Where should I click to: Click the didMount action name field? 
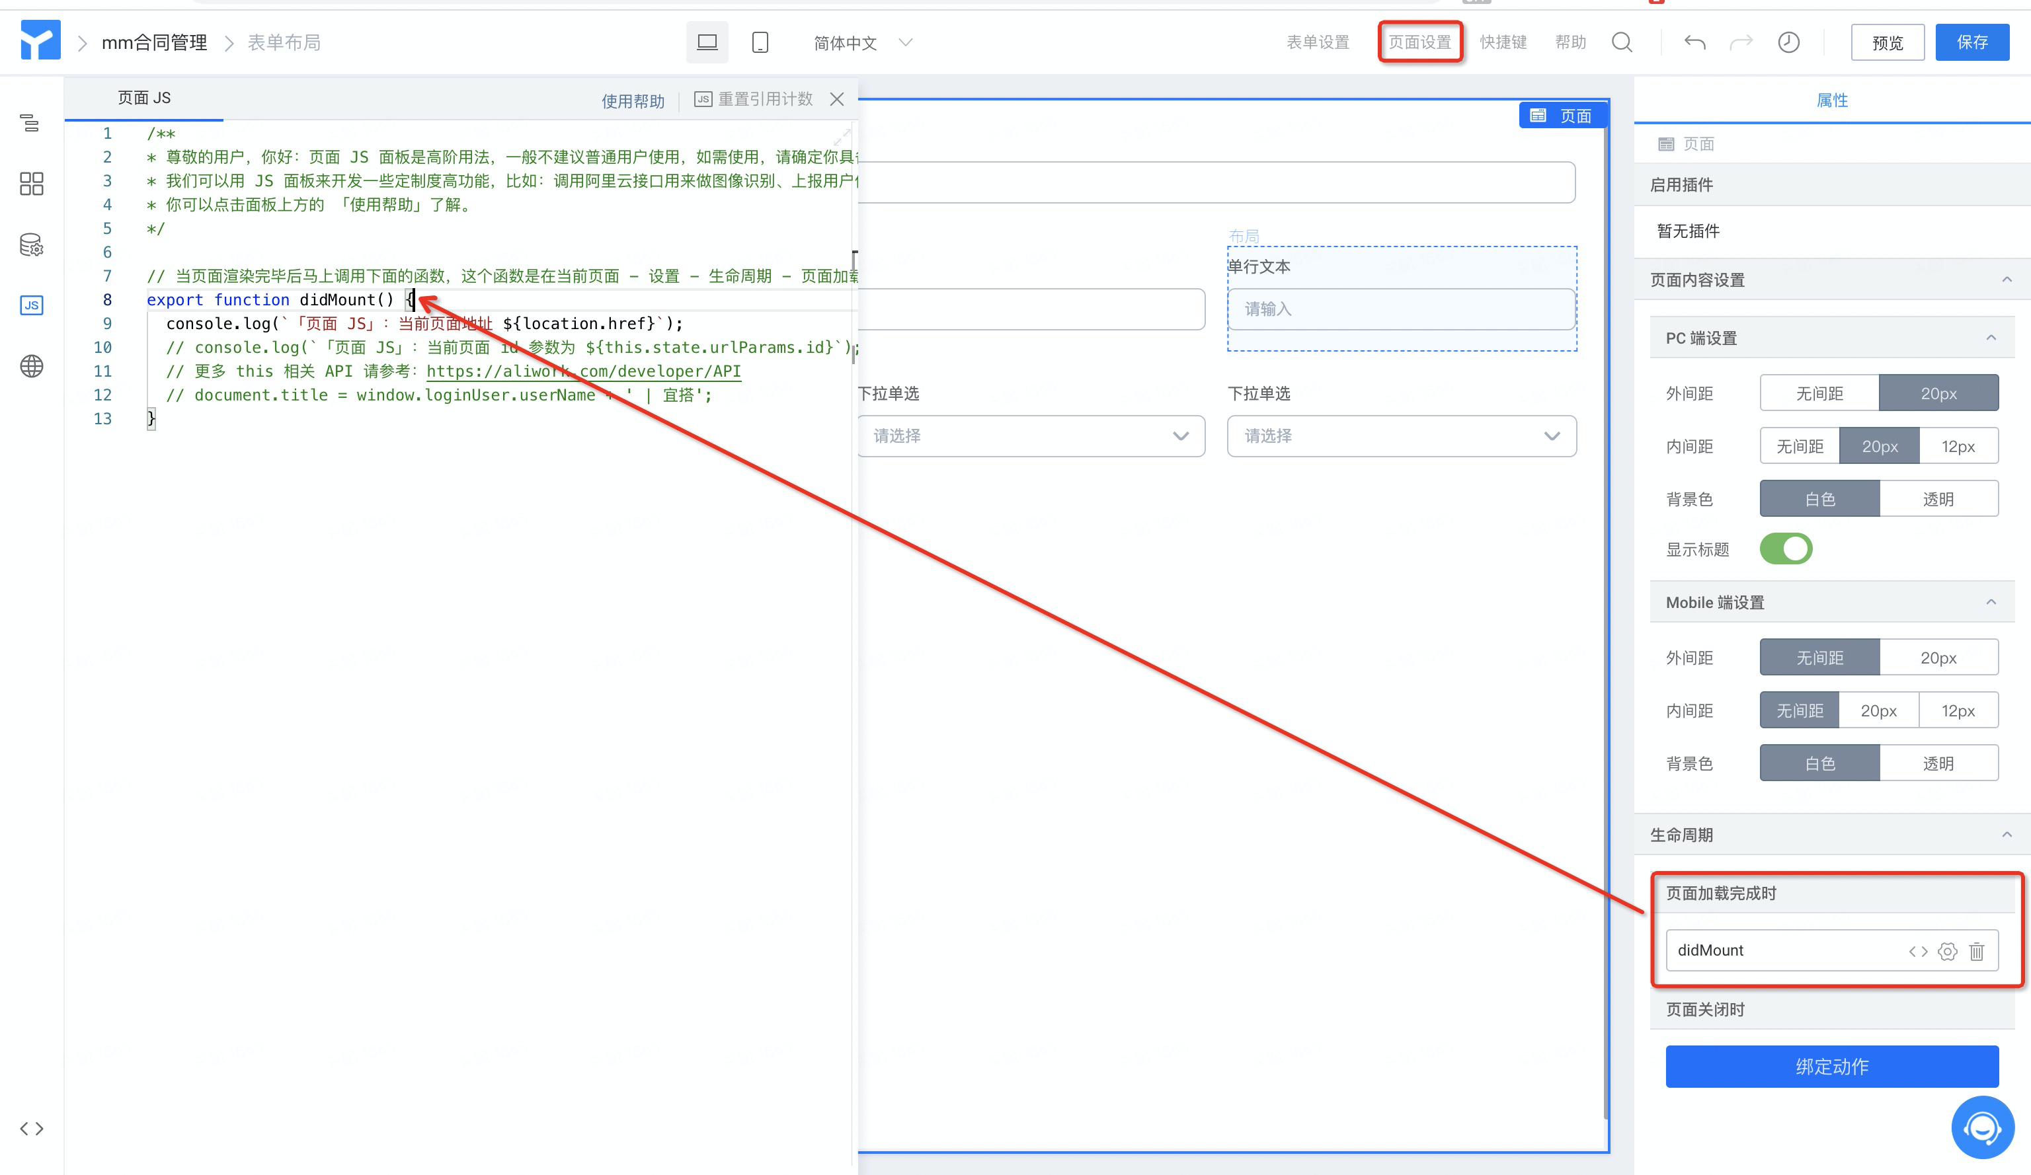click(1832, 950)
